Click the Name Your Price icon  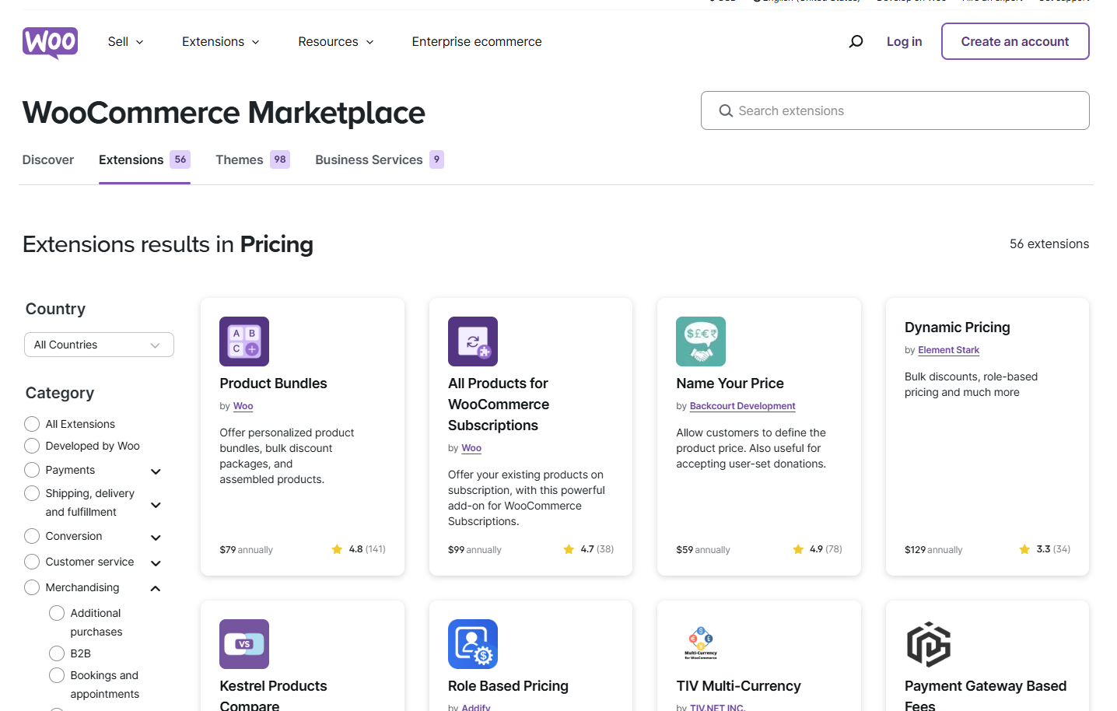tap(701, 341)
